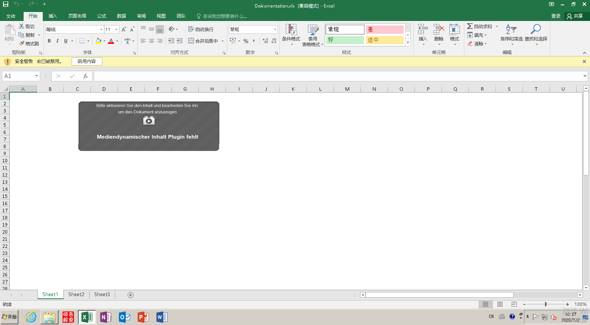Toggle underline formatting
Viewport: 590px width, 325px height.
tap(66, 41)
